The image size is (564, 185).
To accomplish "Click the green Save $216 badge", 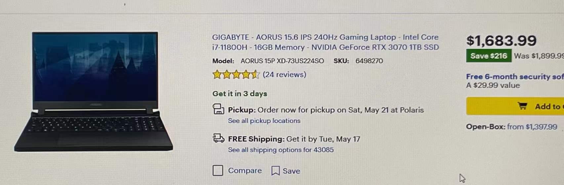I will 488,56.
